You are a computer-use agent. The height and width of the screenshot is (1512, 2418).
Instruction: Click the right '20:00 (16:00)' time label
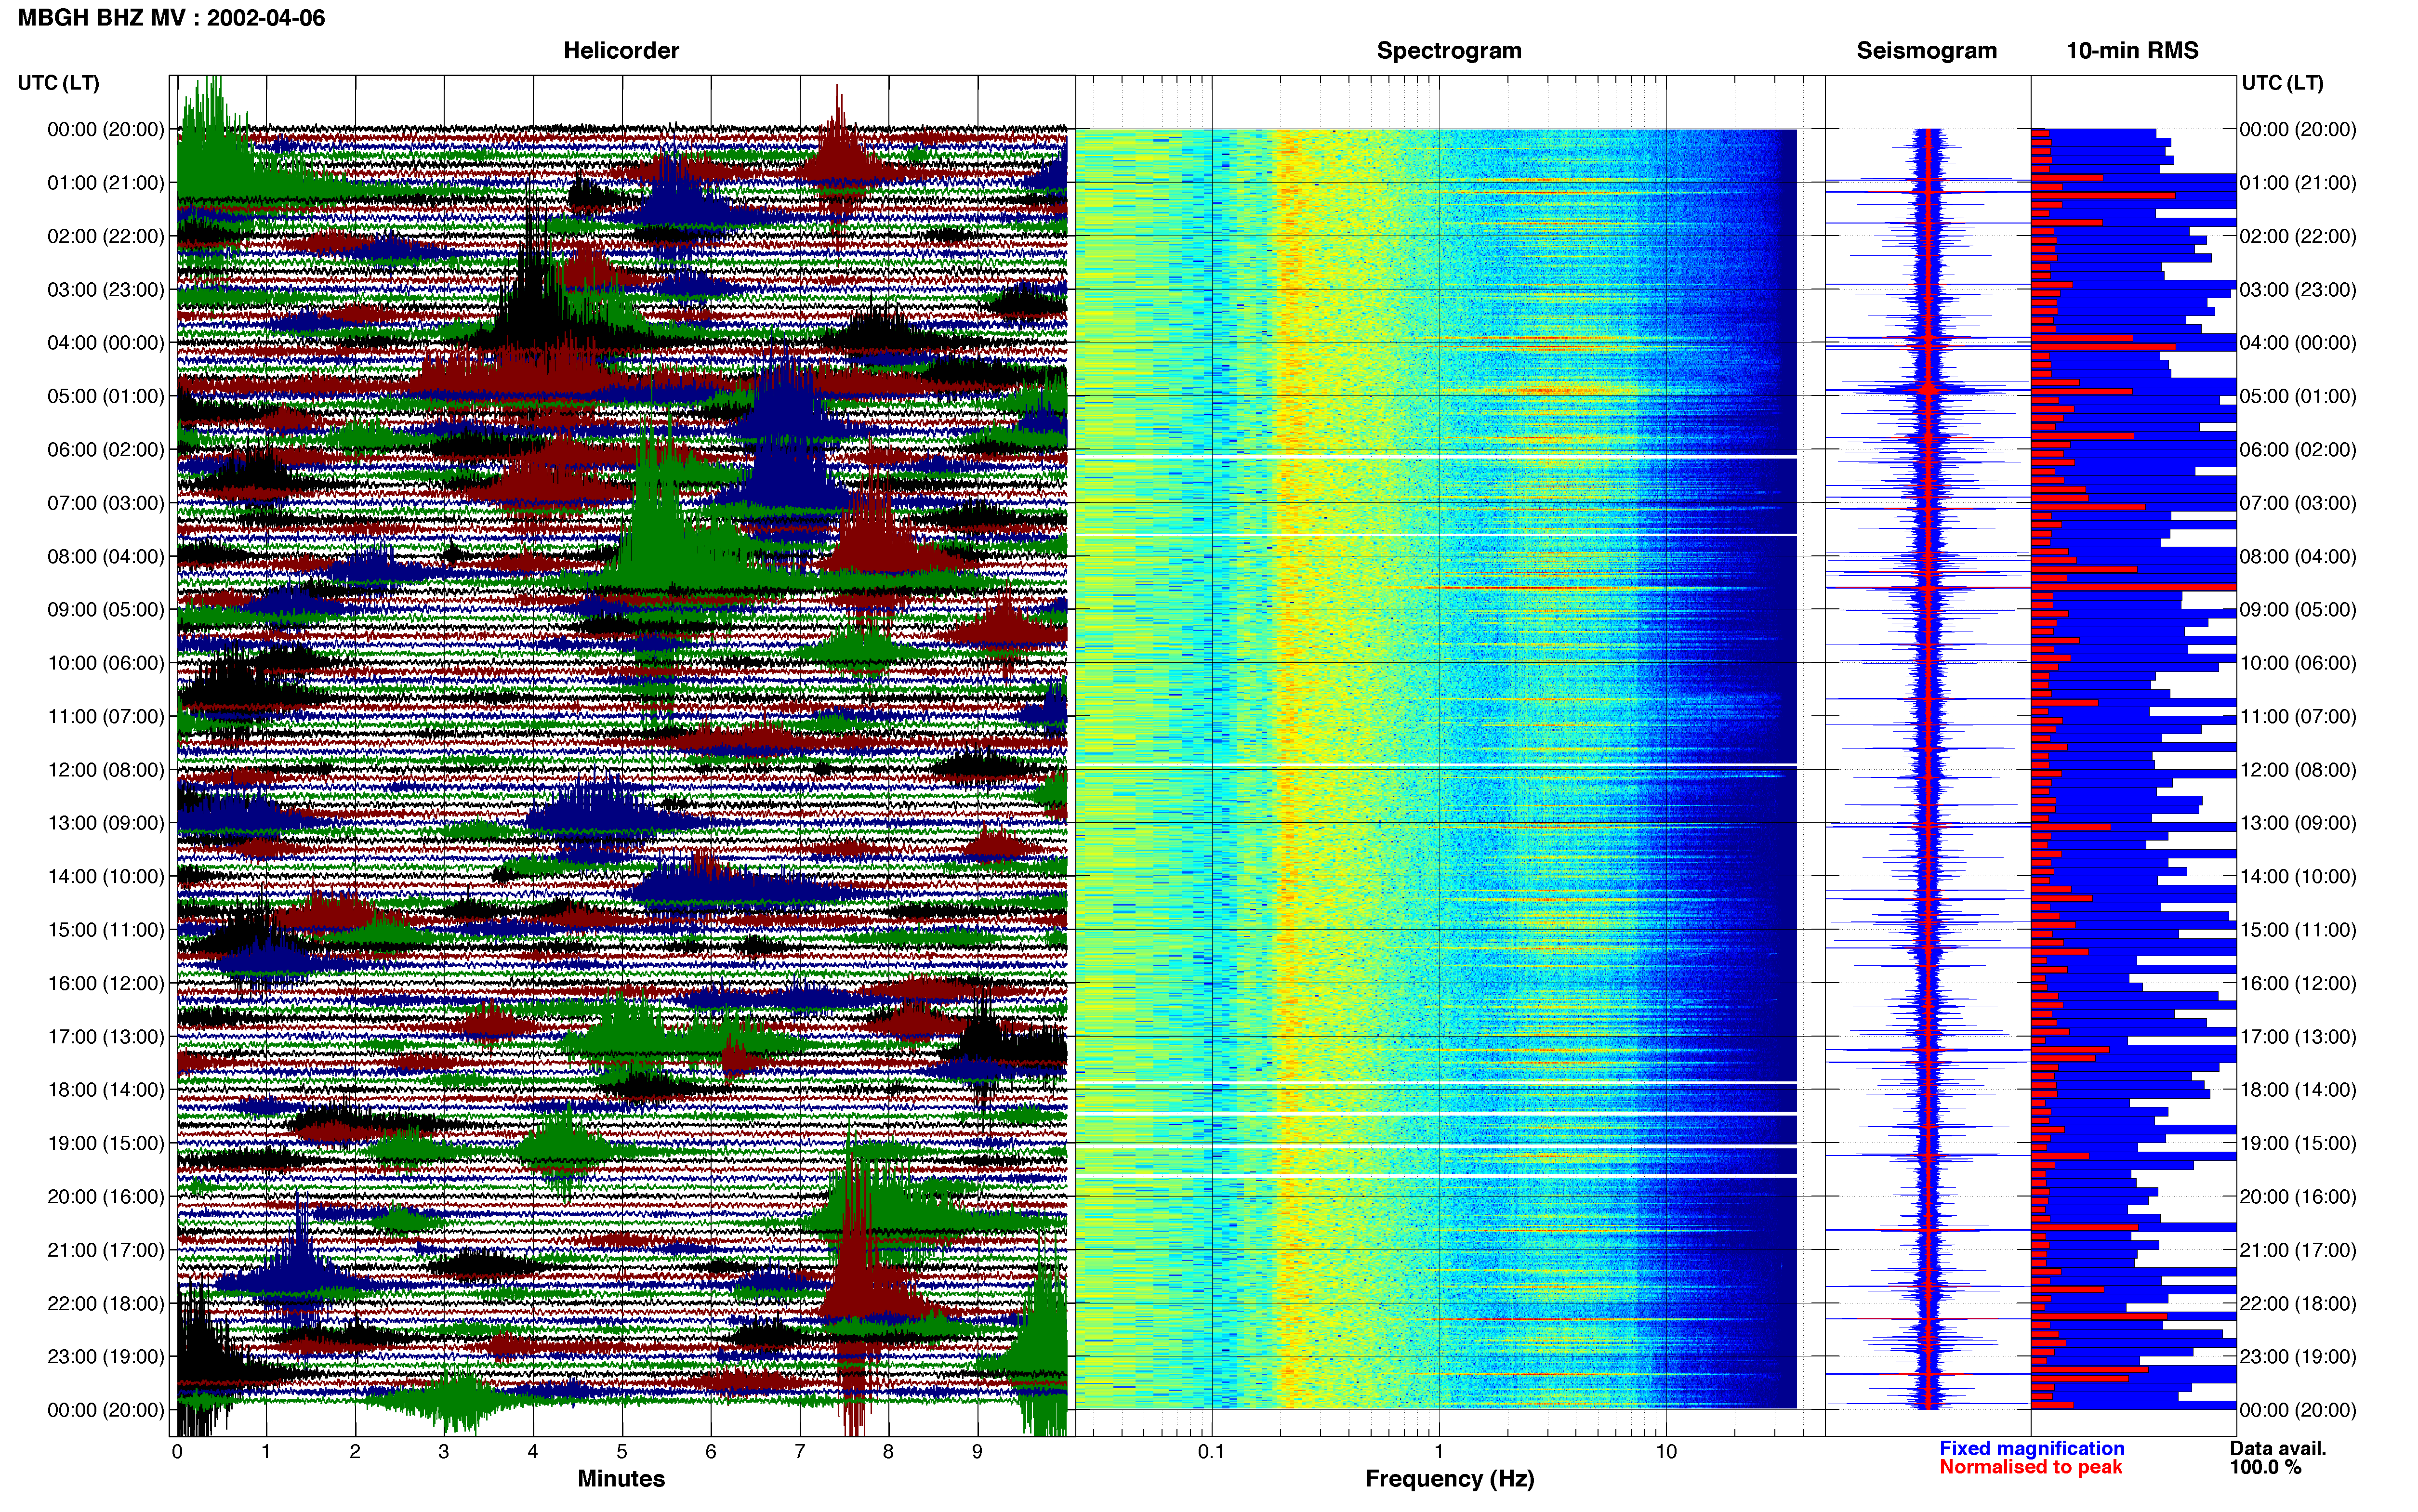coord(2298,1197)
